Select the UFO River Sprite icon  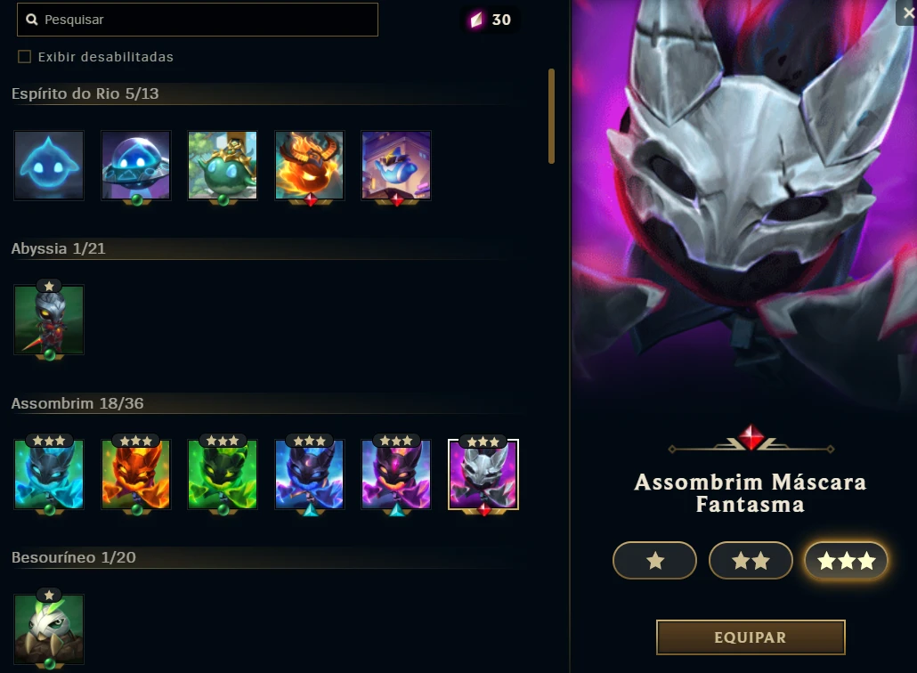click(x=135, y=166)
